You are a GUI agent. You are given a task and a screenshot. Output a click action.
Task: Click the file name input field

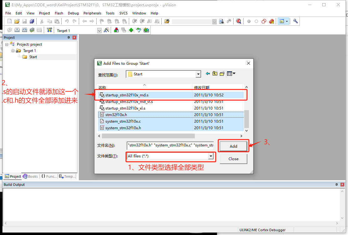coord(170,146)
